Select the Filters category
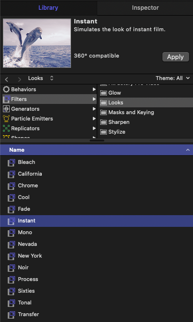193x322 pixels. coord(49,99)
